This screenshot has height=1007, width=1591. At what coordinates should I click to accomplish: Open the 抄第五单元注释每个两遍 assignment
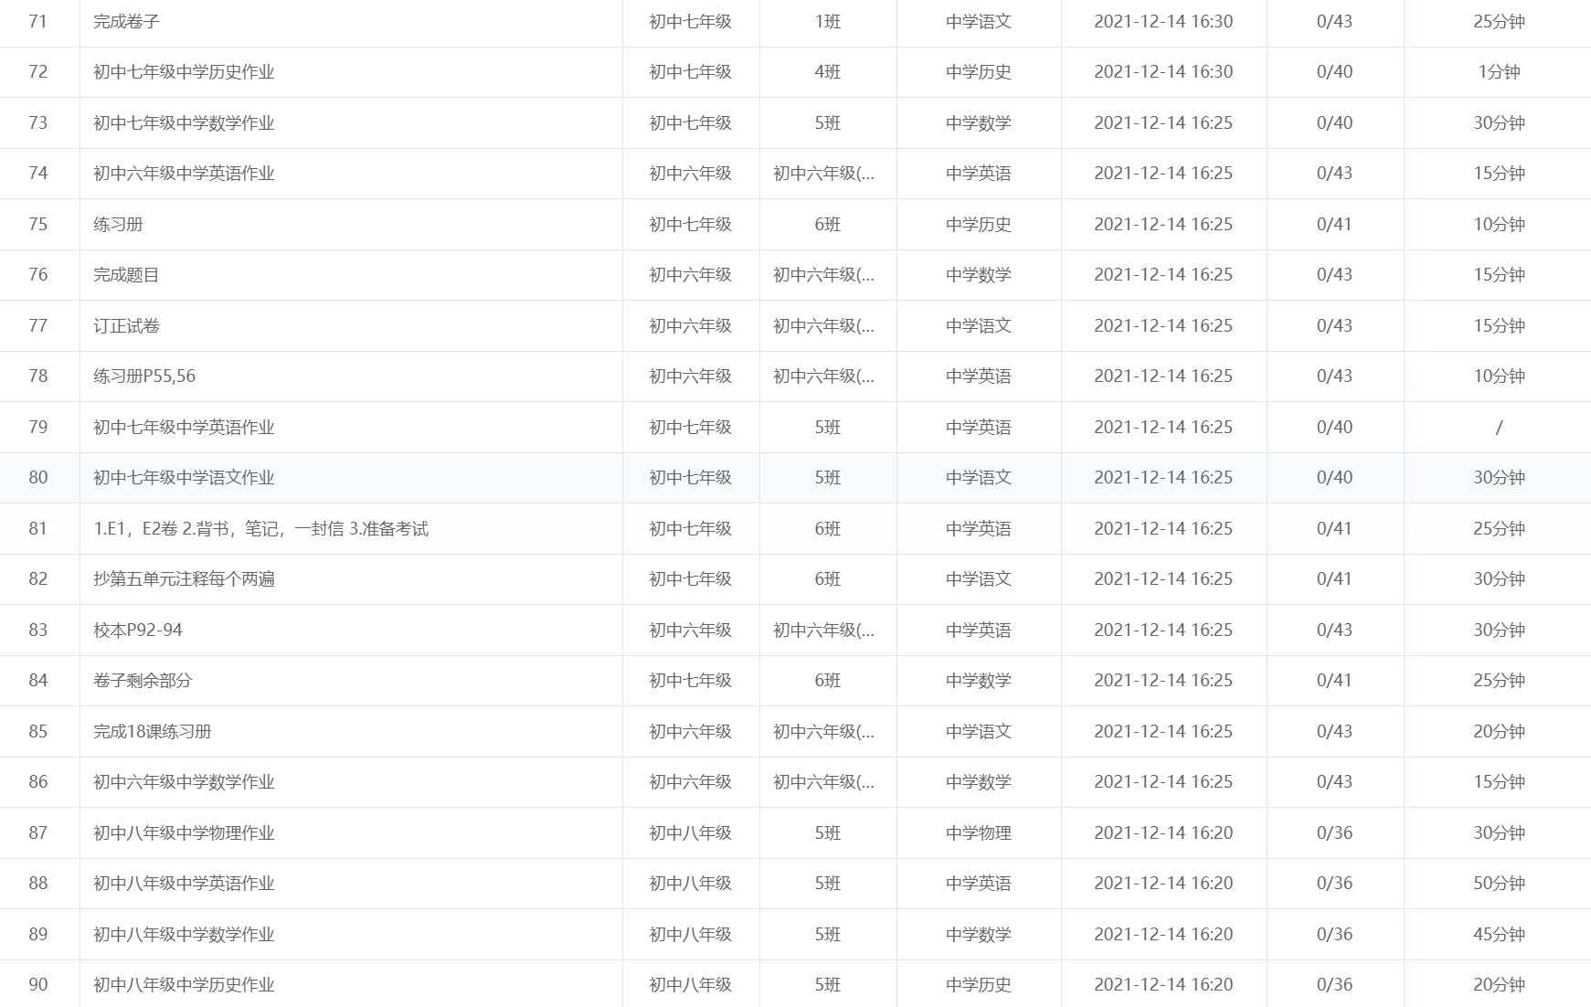point(184,578)
